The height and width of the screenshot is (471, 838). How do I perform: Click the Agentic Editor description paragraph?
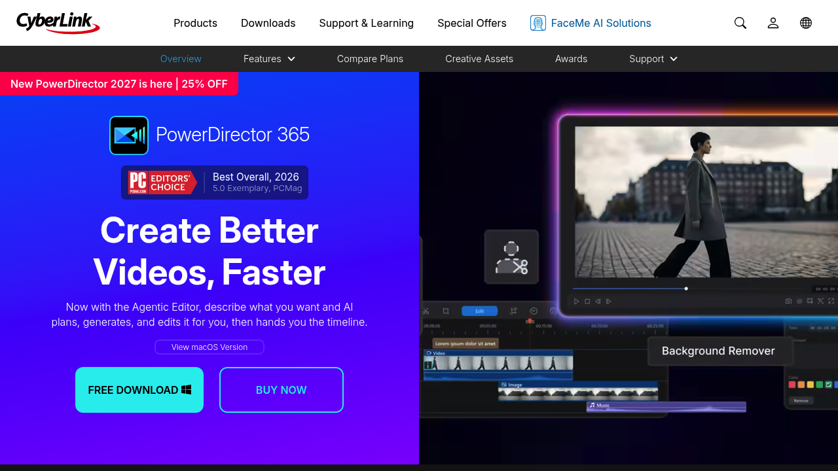[x=209, y=315]
